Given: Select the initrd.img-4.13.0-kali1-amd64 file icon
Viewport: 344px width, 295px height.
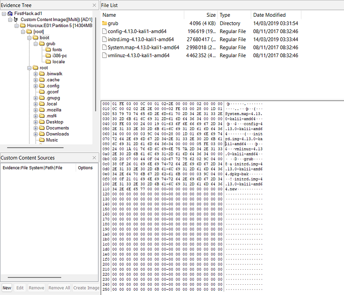Looking at the screenshot, I should coord(104,40).
